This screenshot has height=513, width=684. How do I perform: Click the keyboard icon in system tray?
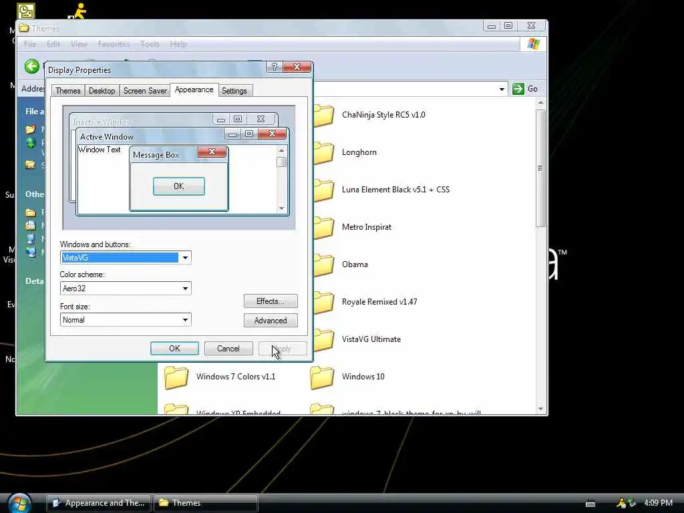590,504
